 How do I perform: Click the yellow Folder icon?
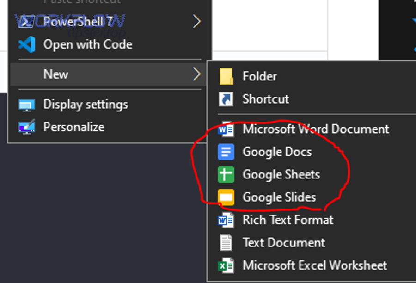tap(226, 76)
